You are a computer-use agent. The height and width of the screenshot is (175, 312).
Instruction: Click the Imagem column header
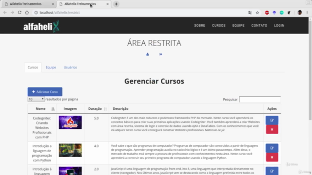click(x=70, y=109)
